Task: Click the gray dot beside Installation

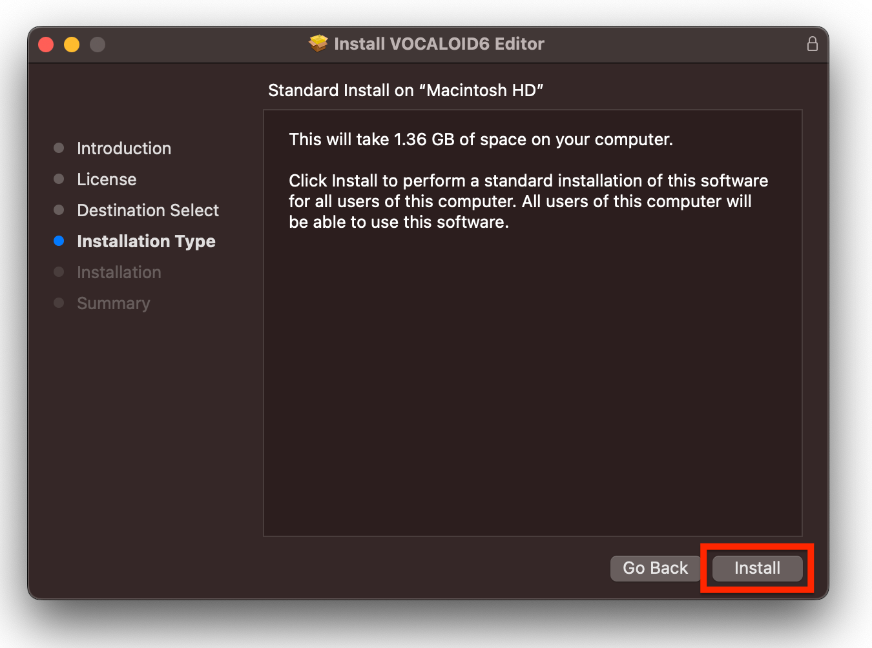Action: [x=59, y=272]
